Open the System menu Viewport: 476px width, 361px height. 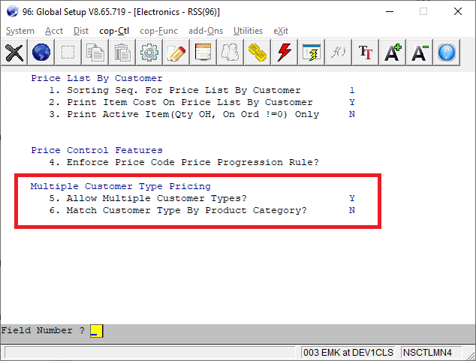20,31
